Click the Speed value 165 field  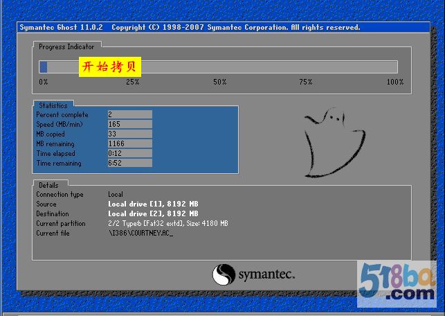[x=130, y=124]
